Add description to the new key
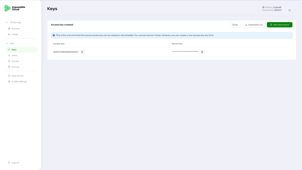Screen dimensions: 302x170 pos(280,25)
